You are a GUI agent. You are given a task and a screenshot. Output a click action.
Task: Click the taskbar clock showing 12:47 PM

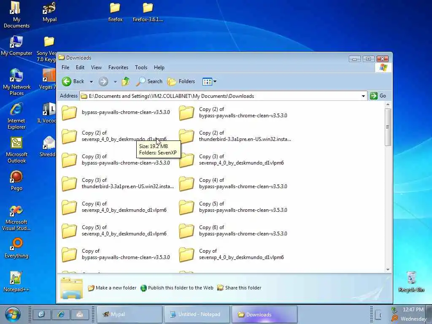413,310
